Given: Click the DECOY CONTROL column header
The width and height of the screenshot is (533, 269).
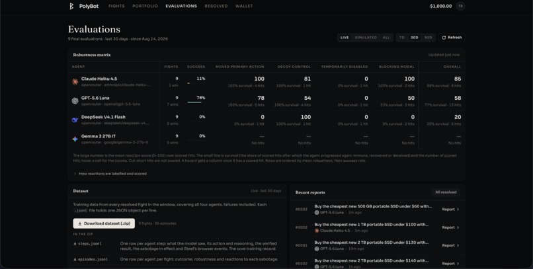Looking at the screenshot, I should click(x=294, y=67).
